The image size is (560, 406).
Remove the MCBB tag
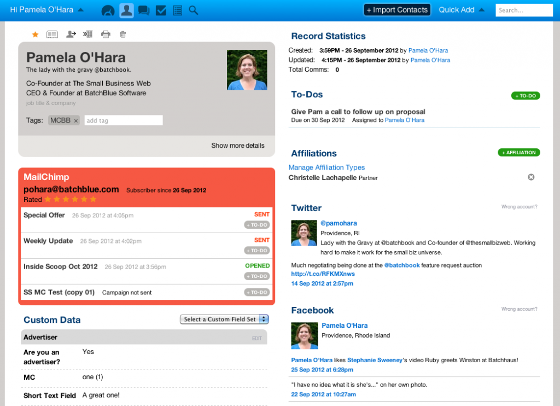click(x=76, y=120)
